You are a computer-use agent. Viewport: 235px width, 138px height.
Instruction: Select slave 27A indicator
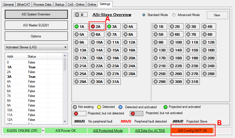[113, 74]
